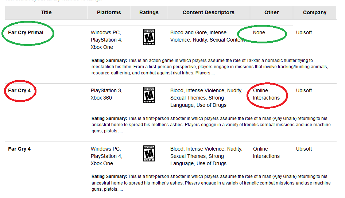This screenshot has width=345, height=198.
Task: Click the Other column header
Action: 272,12
